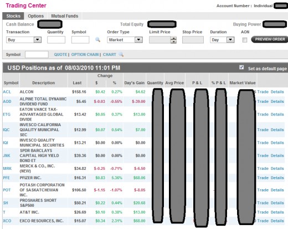Open the Order Type Market dropdown

[125, 40]
